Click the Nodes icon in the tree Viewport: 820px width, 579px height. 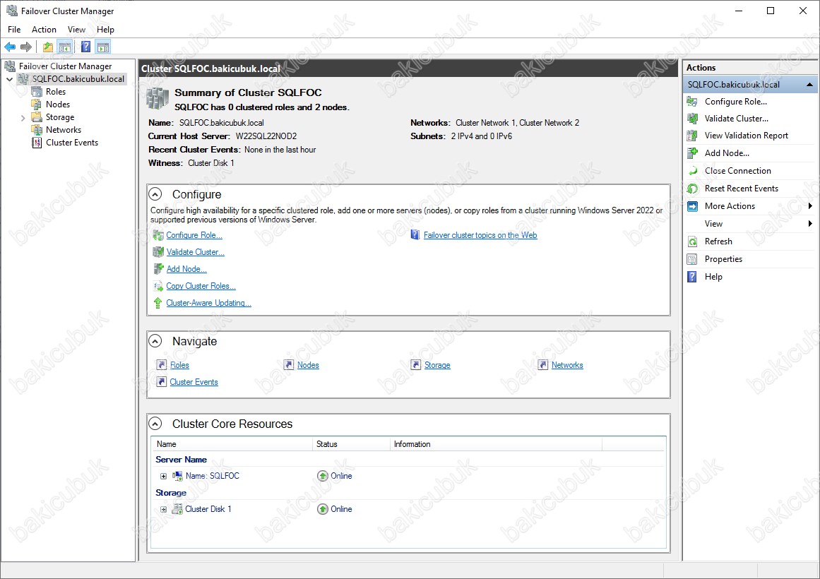(37, 104)
